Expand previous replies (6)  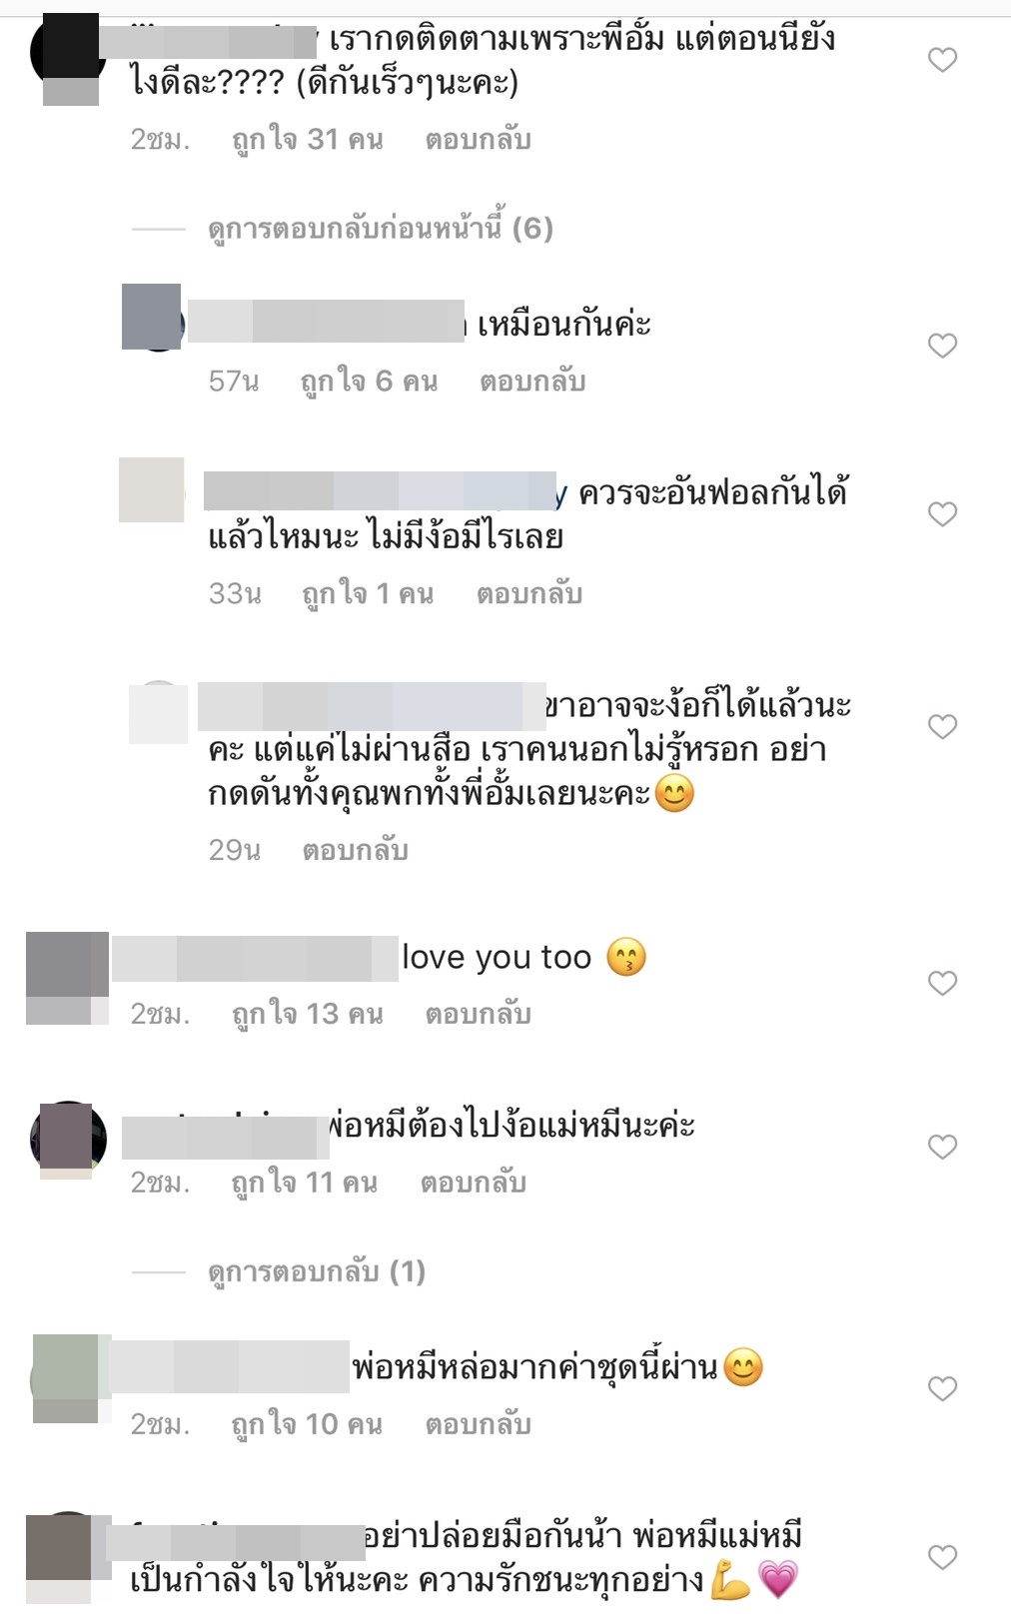point(381,229)
